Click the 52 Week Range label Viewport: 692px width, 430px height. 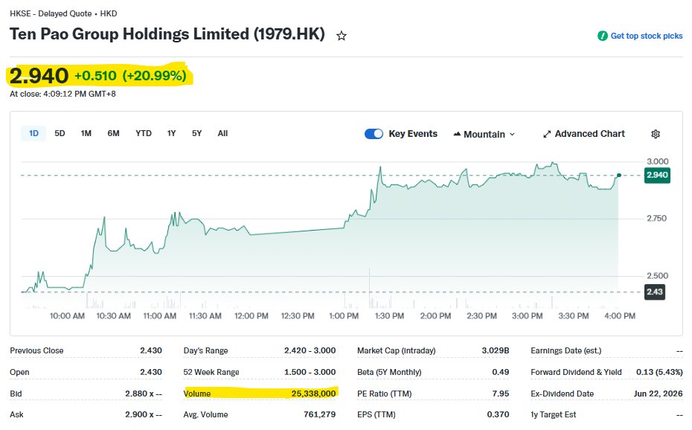pos(211,372)
